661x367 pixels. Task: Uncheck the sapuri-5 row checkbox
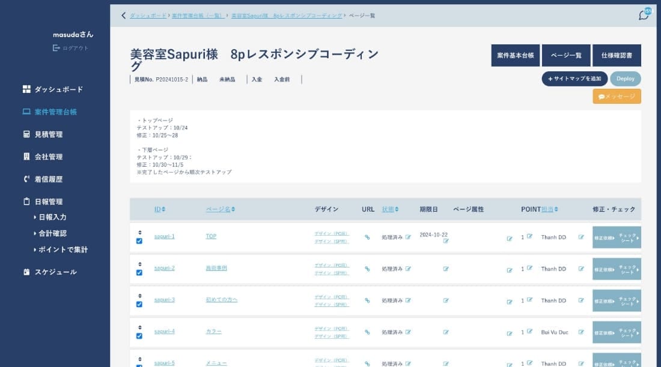(139, 366)
